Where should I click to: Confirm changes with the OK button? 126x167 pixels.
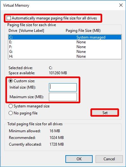pos(79,159)
